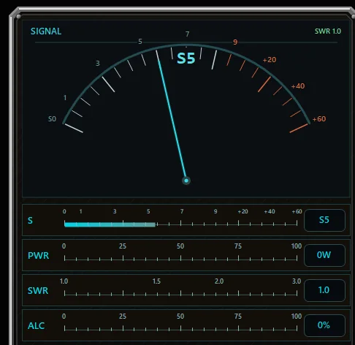Viewport: 355px width, 345px height.
Task: Click the +40 label on the dial arc
Action: 298,86
